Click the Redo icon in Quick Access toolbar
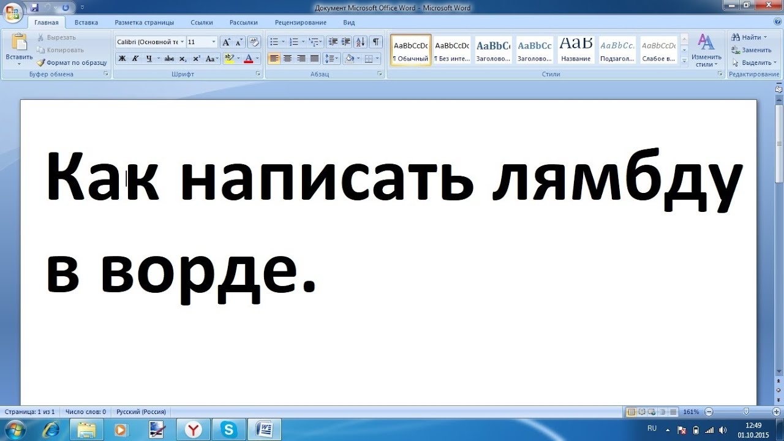 tap(66, 7)
